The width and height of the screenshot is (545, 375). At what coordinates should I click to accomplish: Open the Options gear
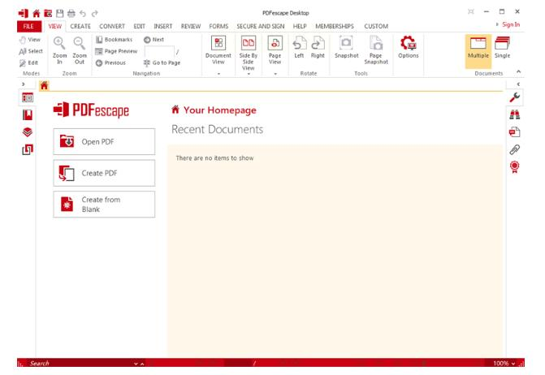(x=409, y=47)
